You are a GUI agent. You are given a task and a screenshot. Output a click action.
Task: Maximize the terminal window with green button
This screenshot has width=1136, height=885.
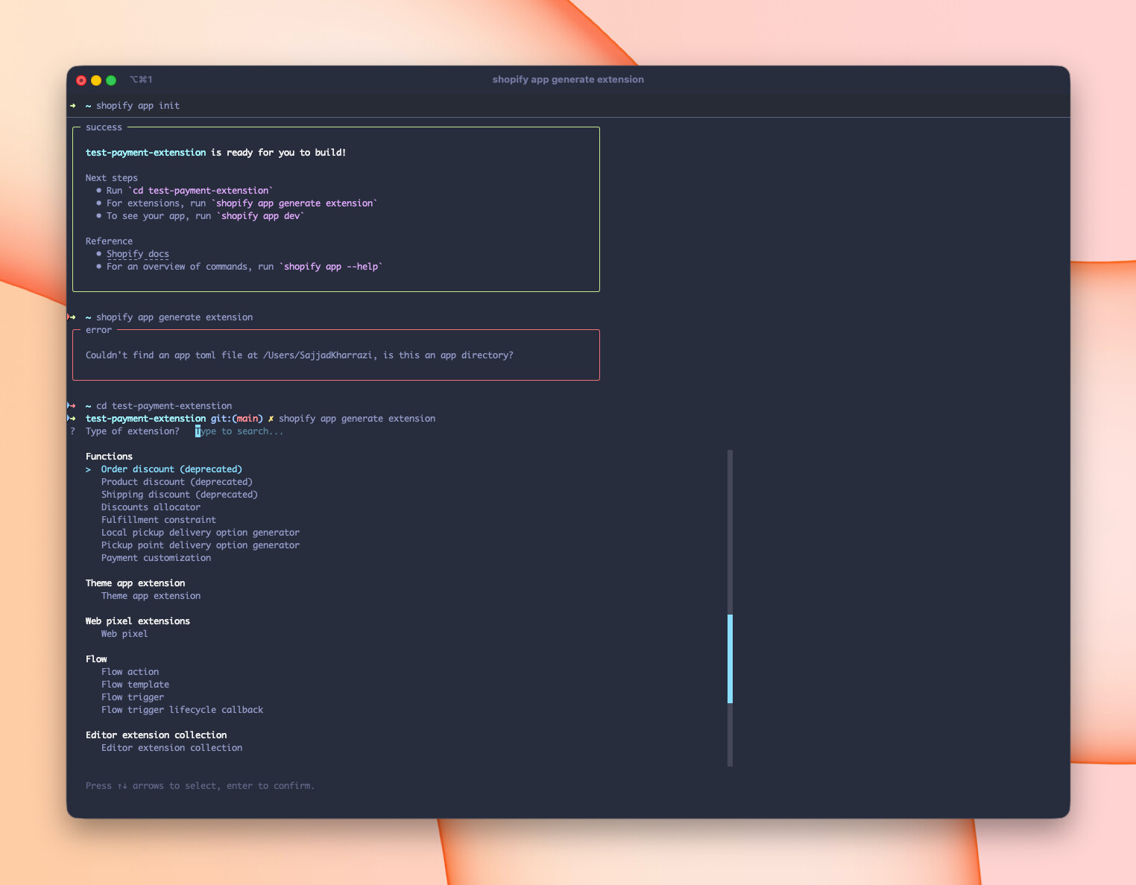click(x=111, y=80)
